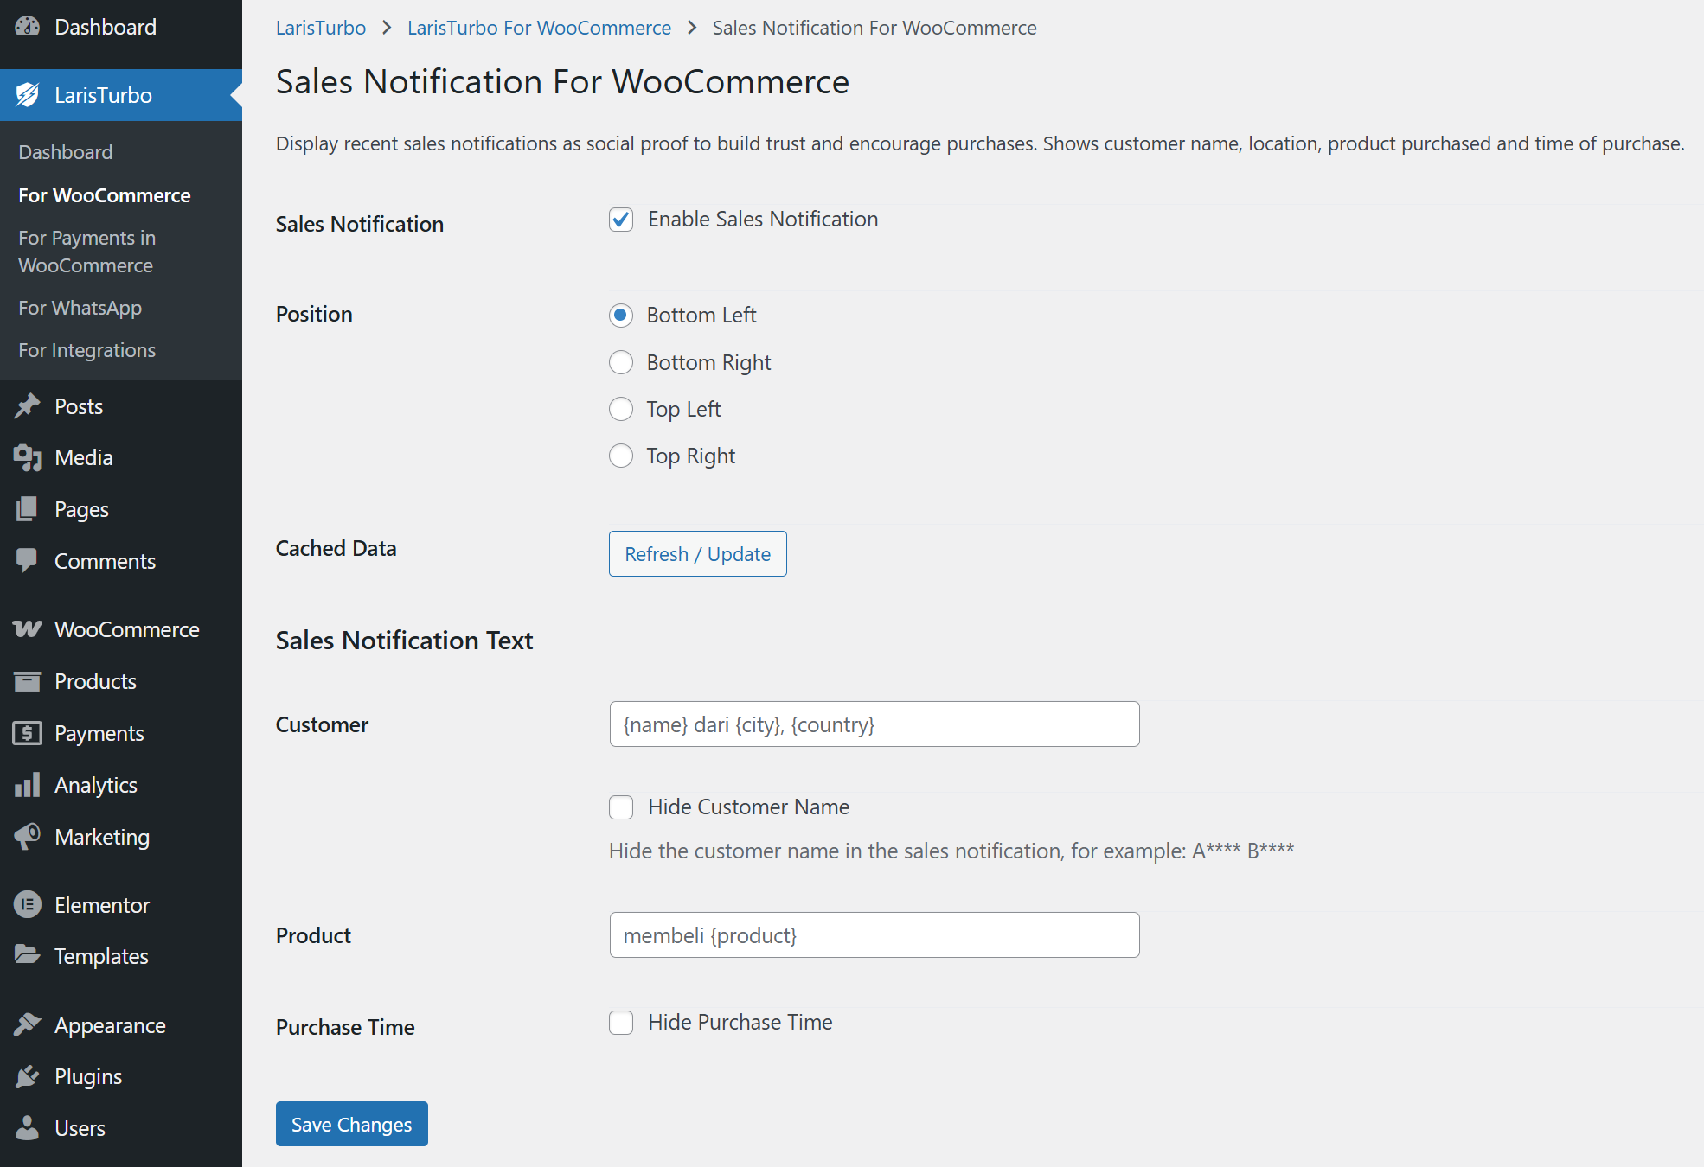The width and height of the screenshot is (1704, 1167).
Task: Click Bottom Right label text
Action: pos(709,362)
